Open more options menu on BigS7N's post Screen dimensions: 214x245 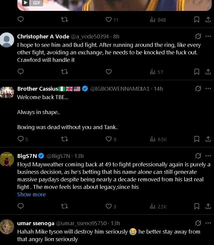tap(208, 156)
